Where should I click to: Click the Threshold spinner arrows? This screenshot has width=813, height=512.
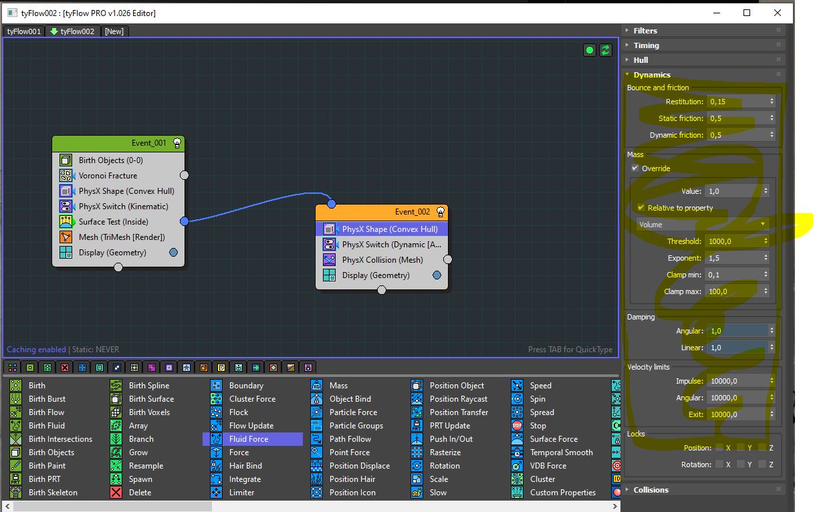766,241
